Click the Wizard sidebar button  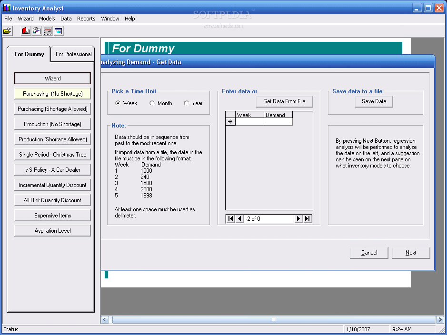(x=52, y=79)
